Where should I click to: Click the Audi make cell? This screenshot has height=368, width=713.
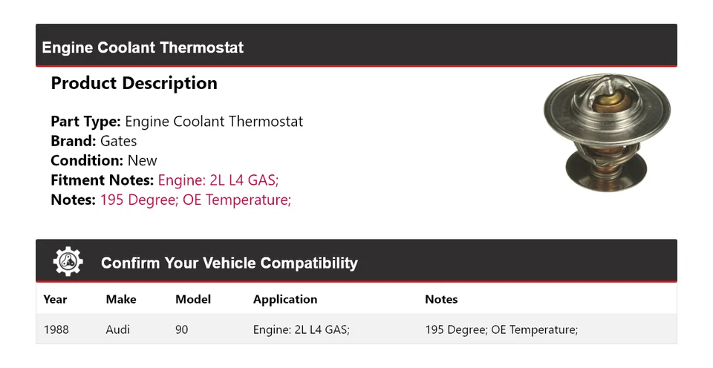pyautogui.click(x=117, y=329)
